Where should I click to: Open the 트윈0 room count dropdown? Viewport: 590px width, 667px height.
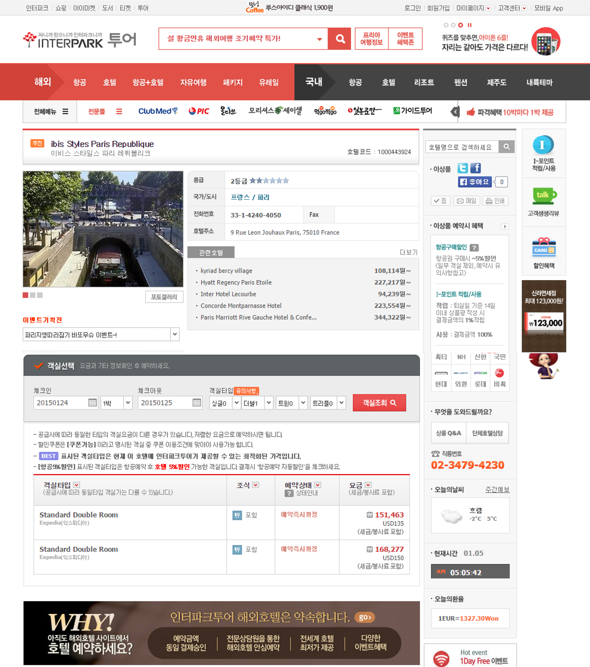pos(303,403)
